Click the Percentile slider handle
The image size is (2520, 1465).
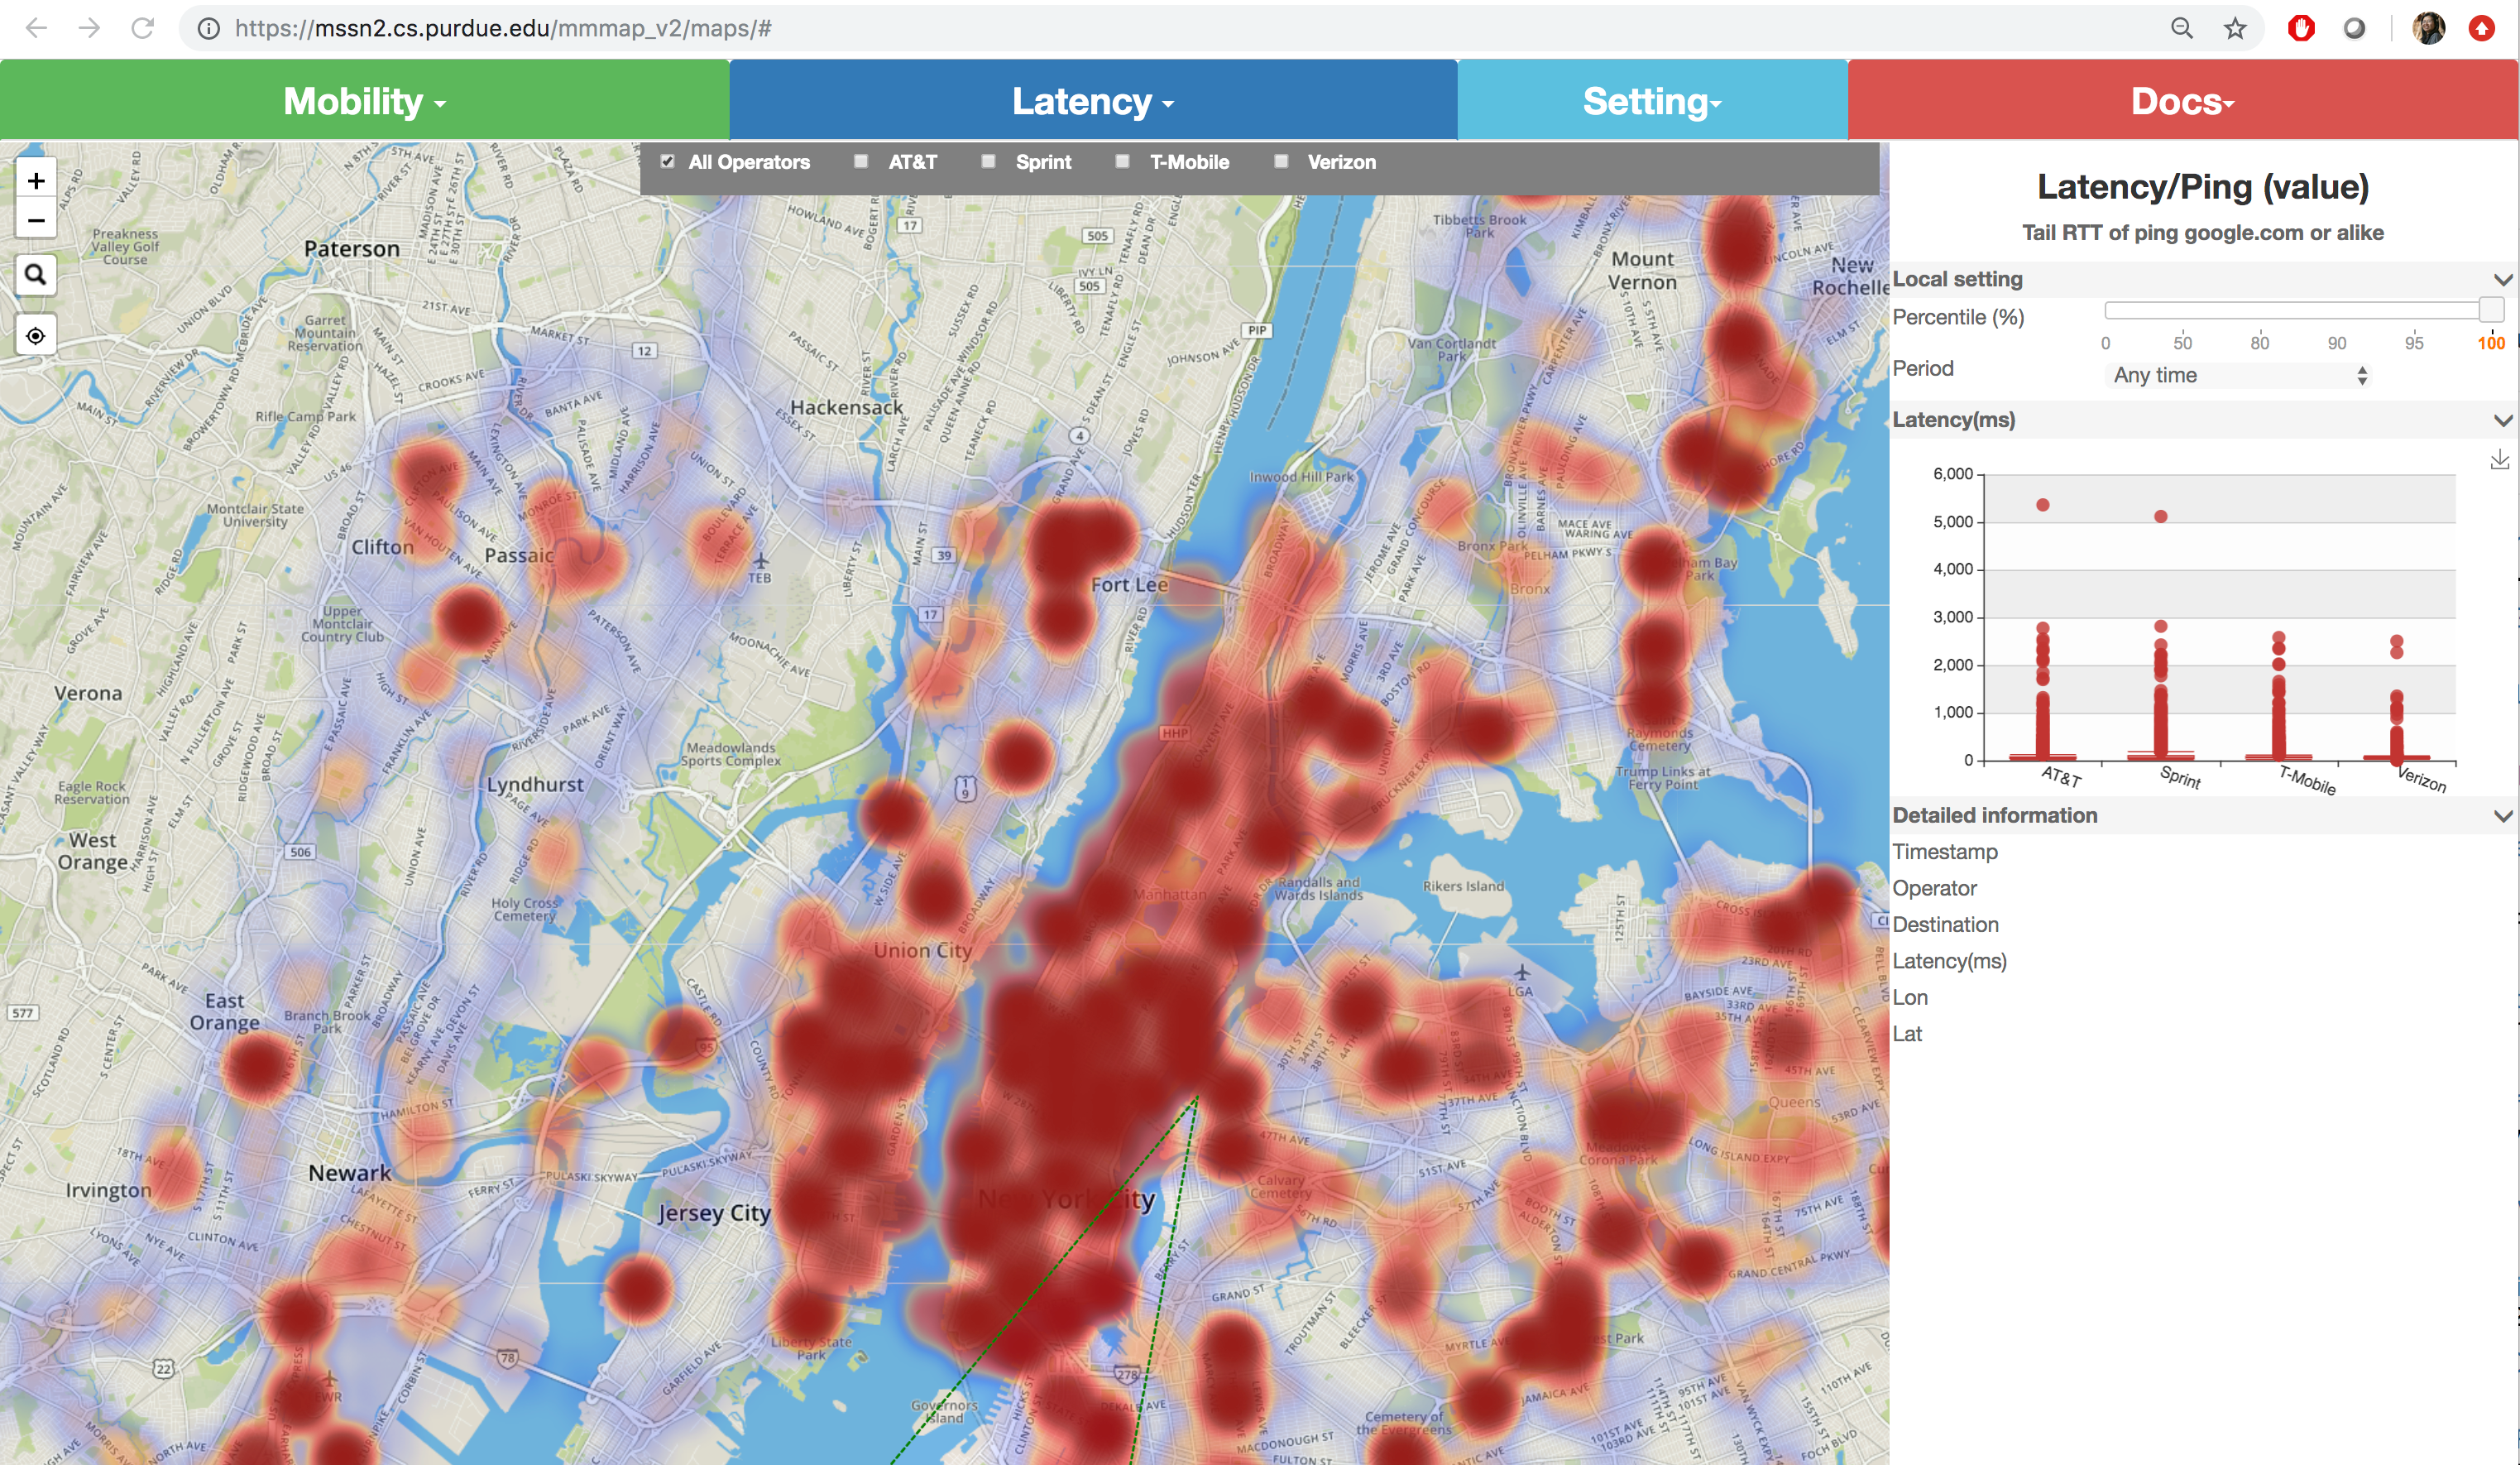[x=2491, y=310]
